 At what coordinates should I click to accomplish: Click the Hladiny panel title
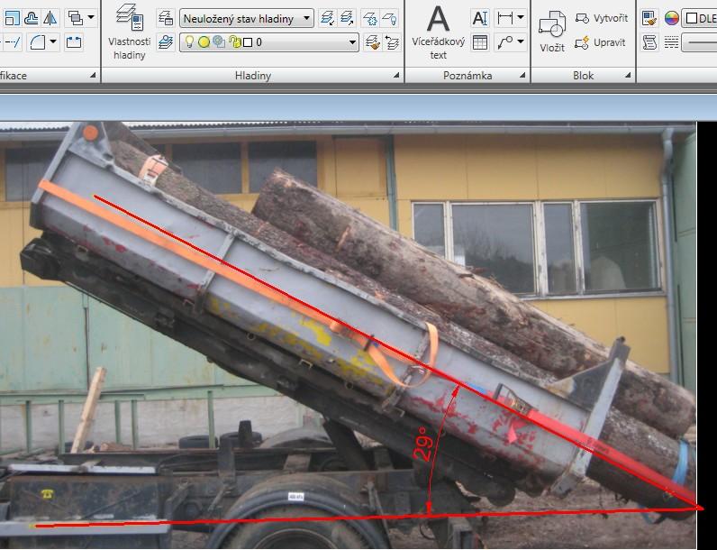click(253, 76)
